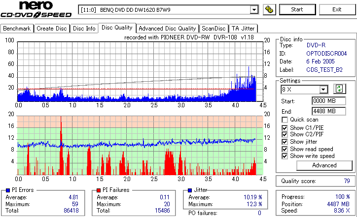This screenshot has width=357, height=217.
Task: Click the blue PI Errors legend square
Action: pos(8,190)
